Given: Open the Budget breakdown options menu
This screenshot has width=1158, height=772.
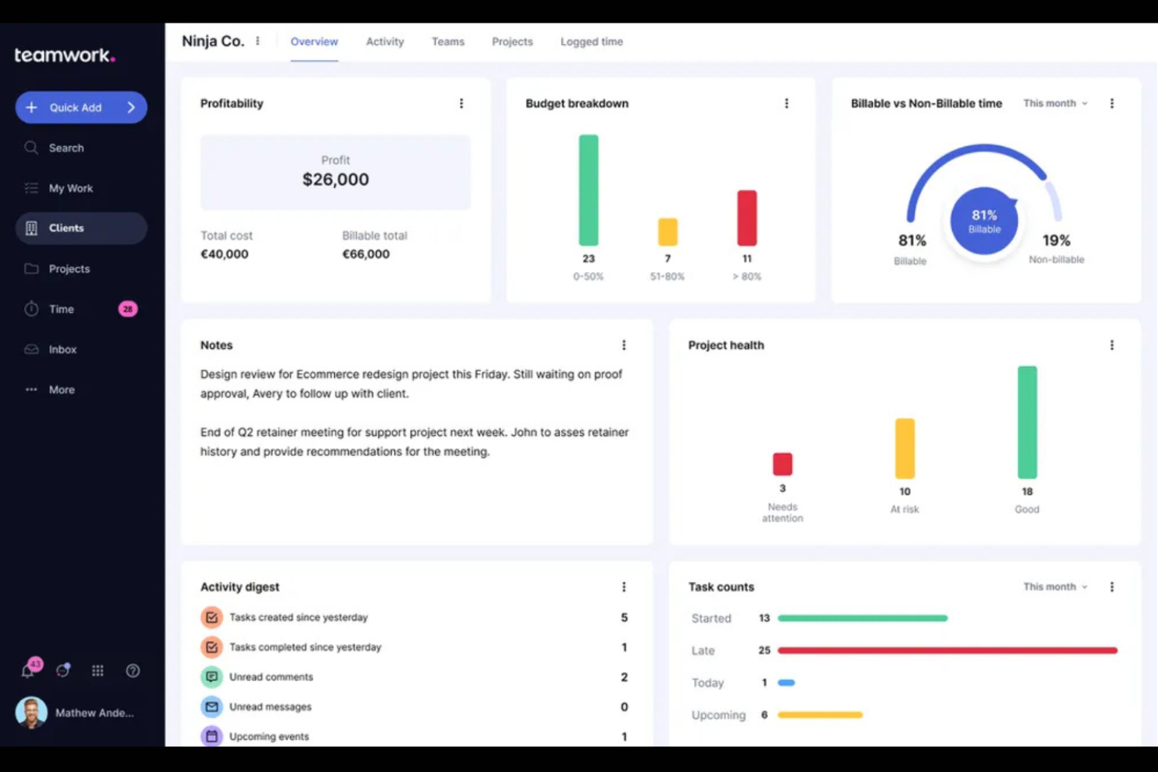Looking at the screenshot, I should tap(786, 102).
